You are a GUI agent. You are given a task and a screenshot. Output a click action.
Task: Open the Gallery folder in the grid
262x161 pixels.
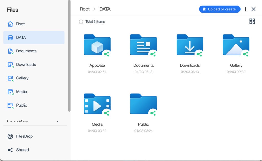236,45
